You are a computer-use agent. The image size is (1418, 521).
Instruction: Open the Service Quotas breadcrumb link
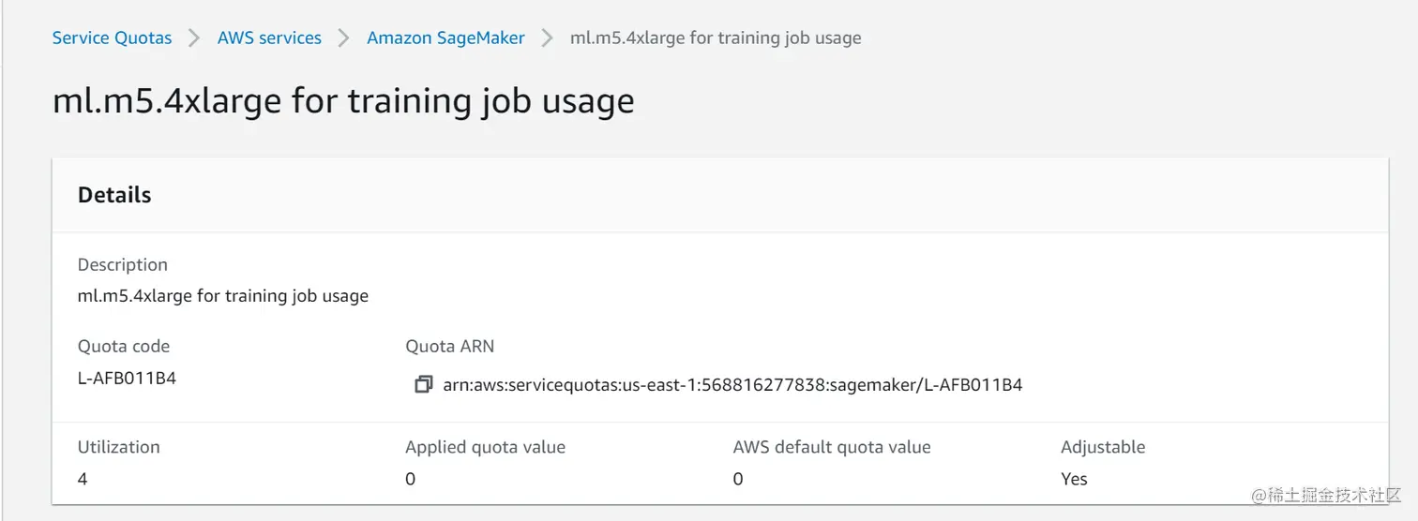(x=112, y=38)
